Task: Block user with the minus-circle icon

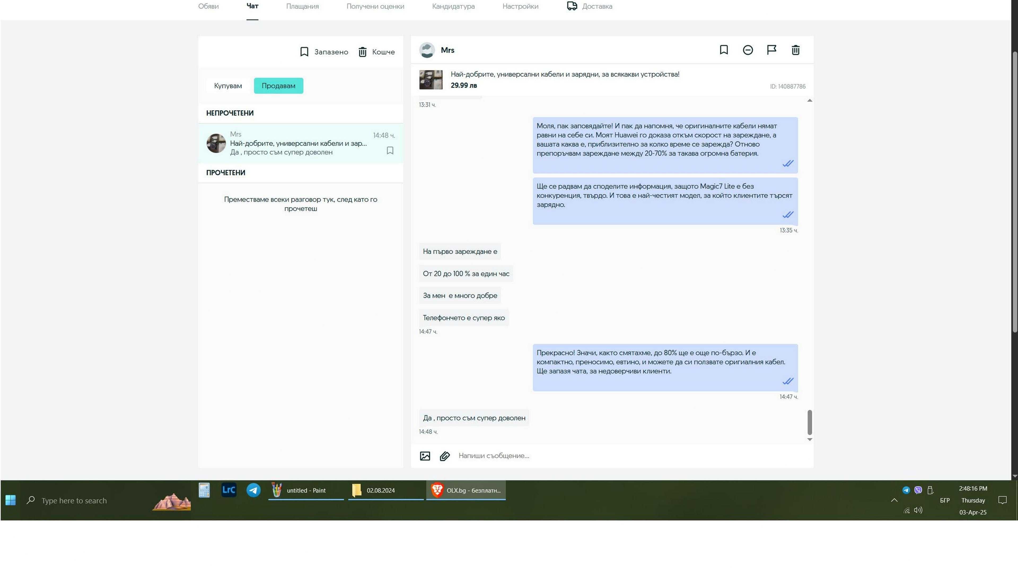Action: coord(748,50)
